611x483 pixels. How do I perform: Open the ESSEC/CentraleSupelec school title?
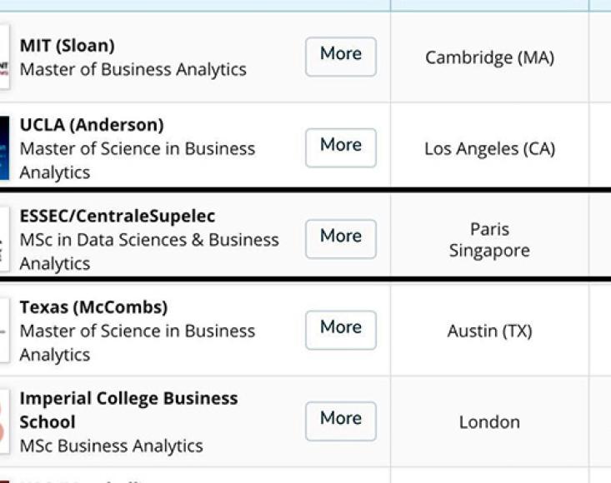point(118,216)
